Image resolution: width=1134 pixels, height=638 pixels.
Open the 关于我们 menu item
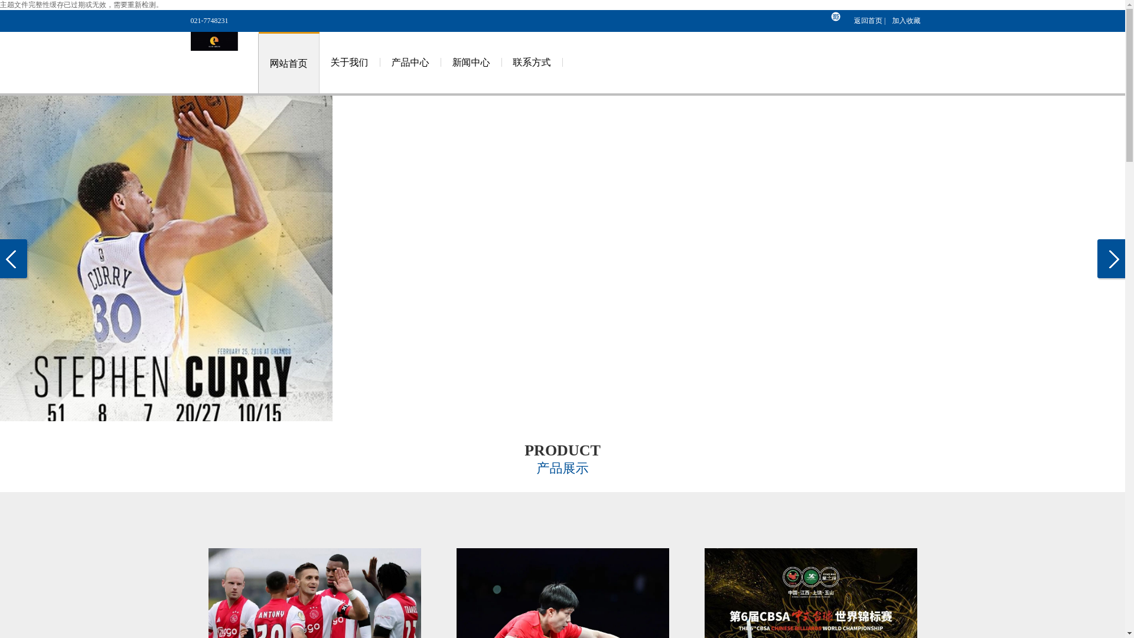349,63
